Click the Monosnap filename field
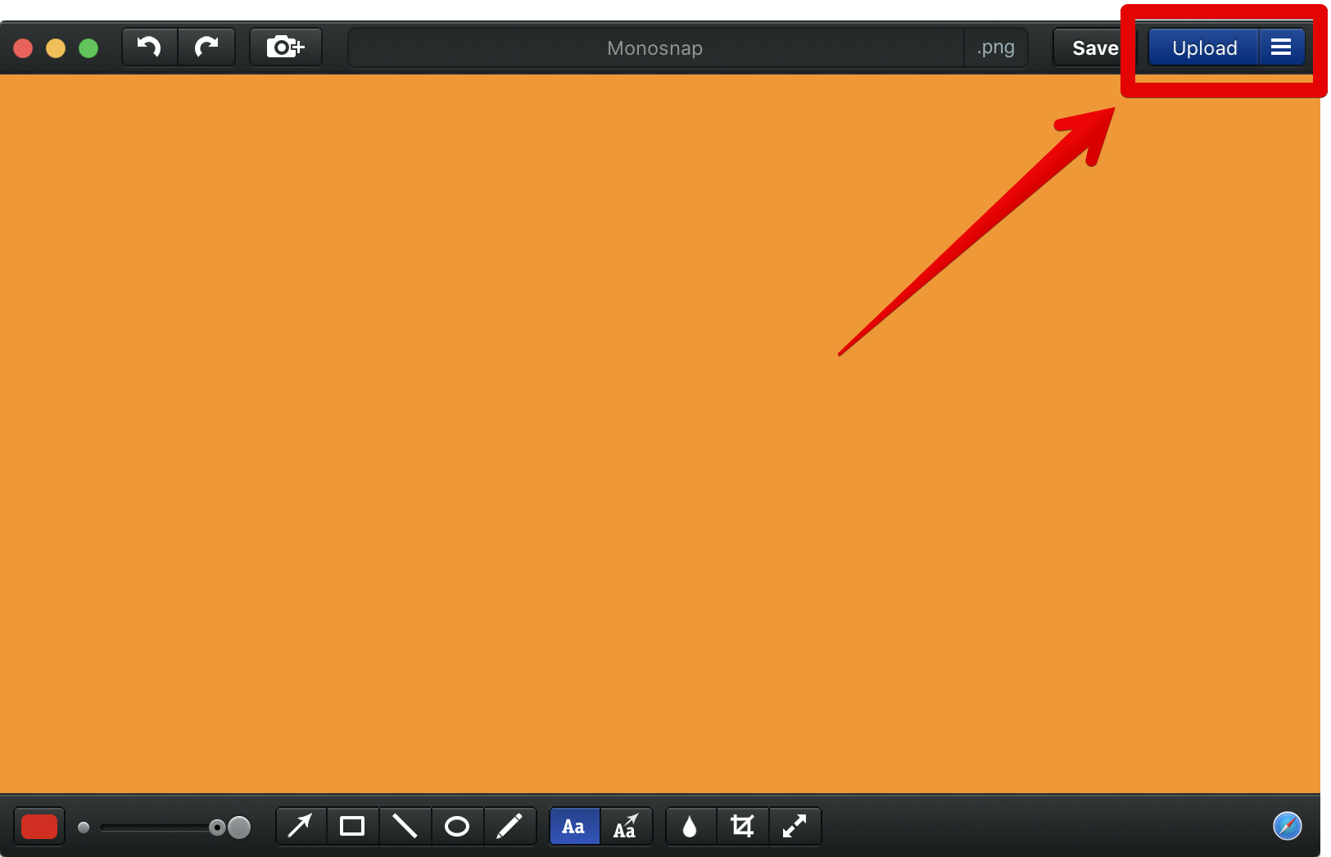1331x857 pixels. pyautogui.click(x=654, y=47)
